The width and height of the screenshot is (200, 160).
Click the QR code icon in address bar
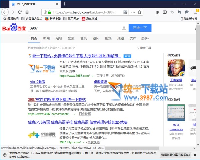coord(125,12)
